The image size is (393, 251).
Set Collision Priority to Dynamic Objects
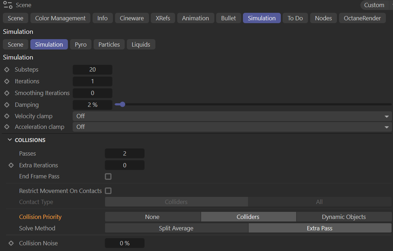[x=344, y=217]
